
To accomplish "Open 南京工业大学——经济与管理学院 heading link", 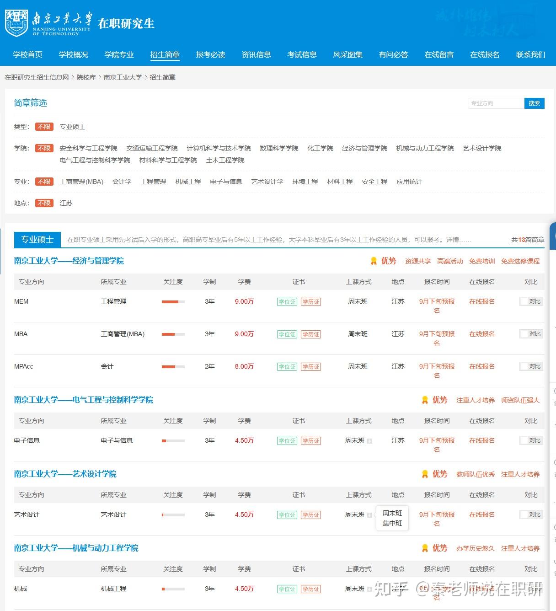I will click(x=69, y=261).
